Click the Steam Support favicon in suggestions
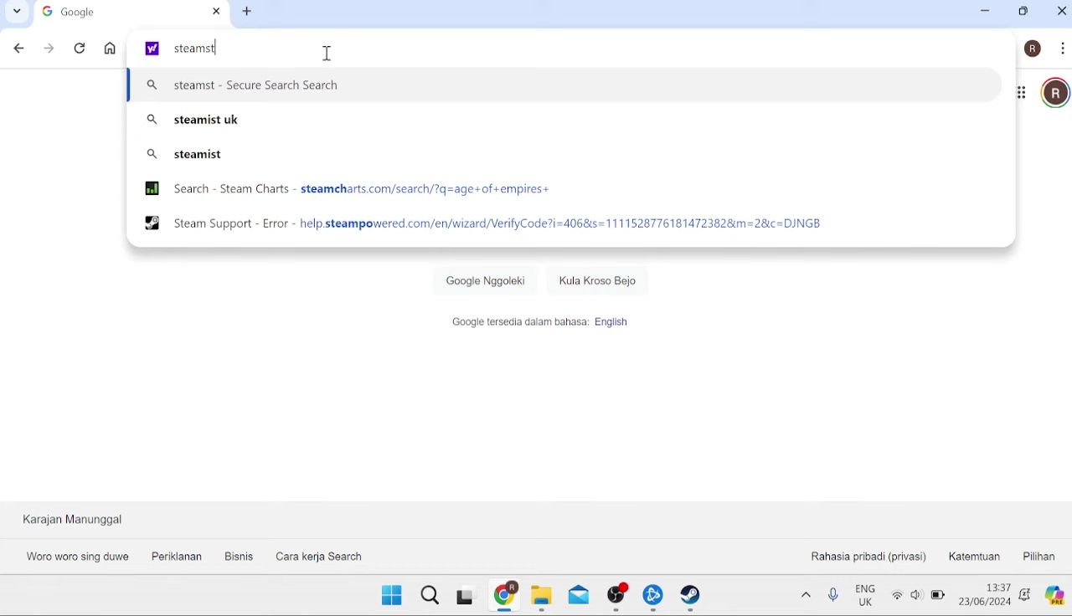The width and height of the screenshot is (1072, 616). [152, 223]
